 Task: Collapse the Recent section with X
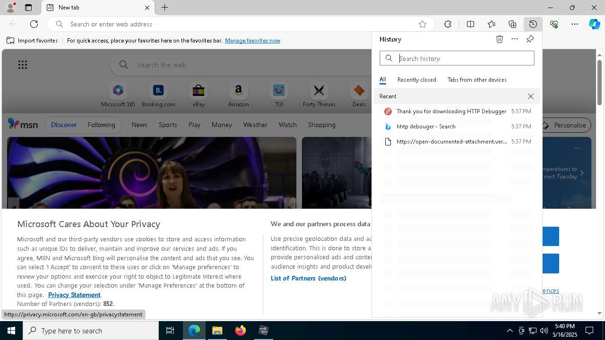[531, 96]
